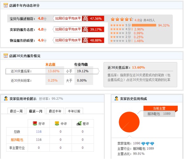Click the 2.96% rating percentage

click(x=139, y=29)
